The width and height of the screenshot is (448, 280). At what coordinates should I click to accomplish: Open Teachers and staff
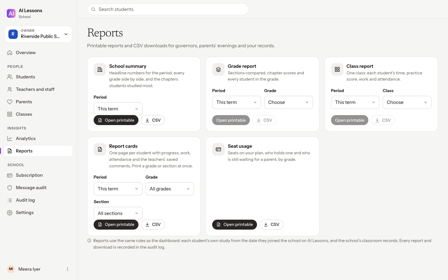[x=39, y=89]
